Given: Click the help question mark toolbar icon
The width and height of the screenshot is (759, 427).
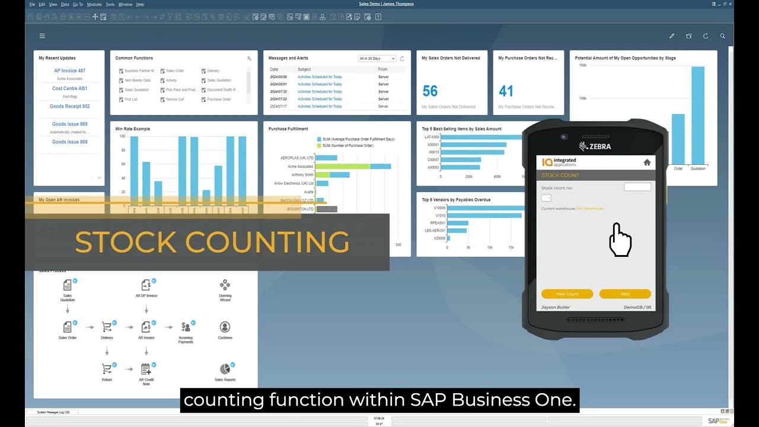Looking at the screenshot, I should [378, 17].
